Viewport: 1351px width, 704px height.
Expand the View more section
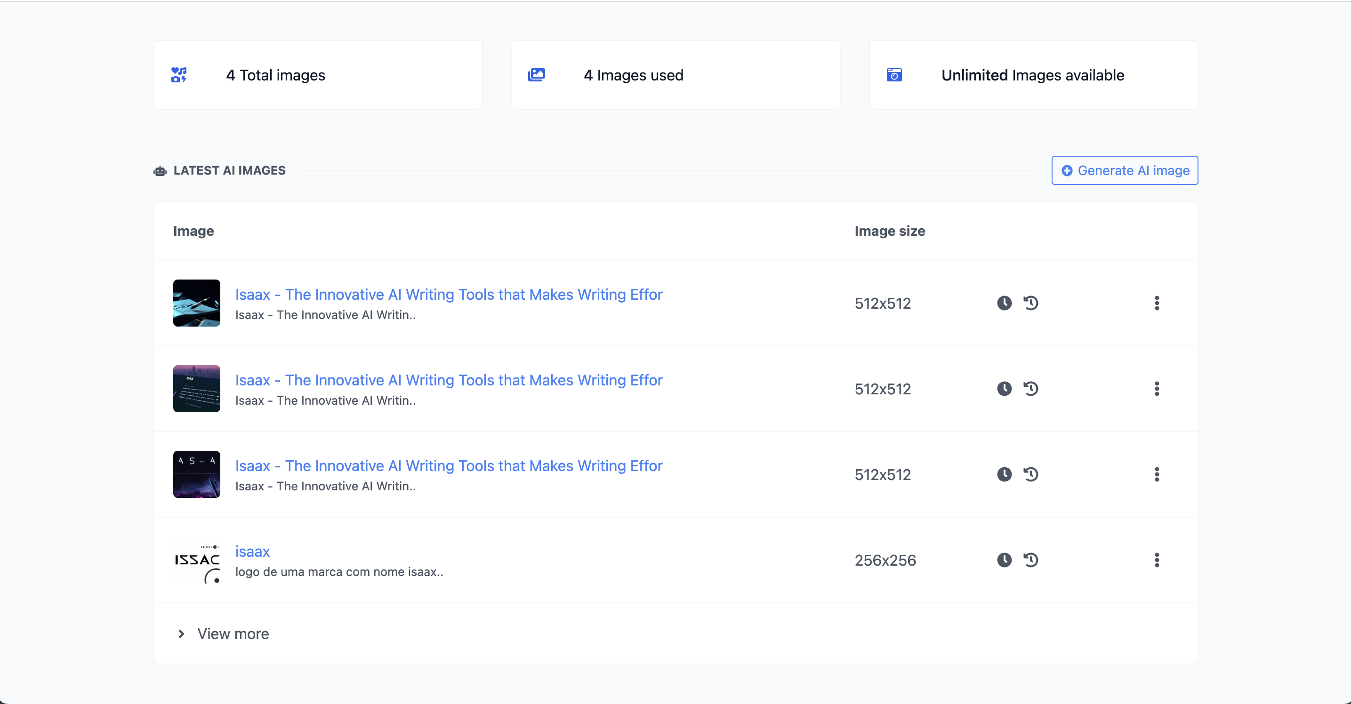[x=233, y=634]
